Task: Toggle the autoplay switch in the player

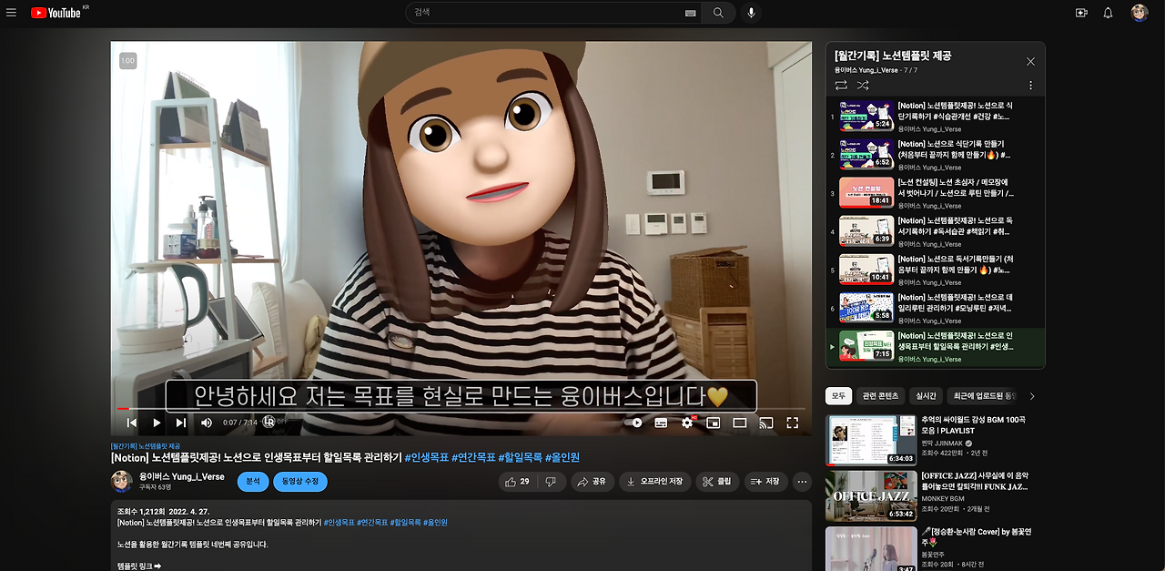Action: pos(636,423)
